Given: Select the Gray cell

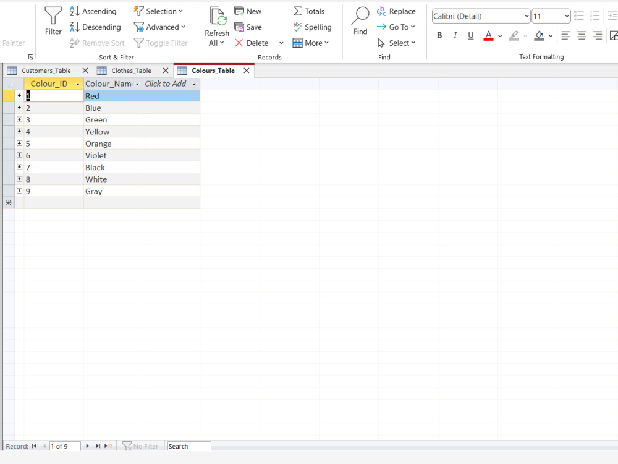Looking at the screenshot, I should 113,191.
